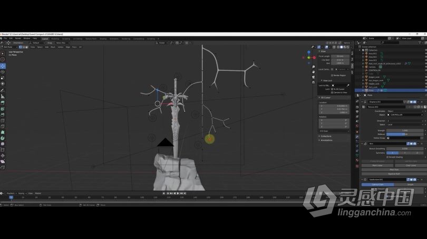Click the viewport zoom magnifier icon
The image size is (427, 239).
click(x=314, y=67)
